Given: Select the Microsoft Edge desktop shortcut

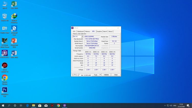Looking at the screenshot, I should coord(14,31).
